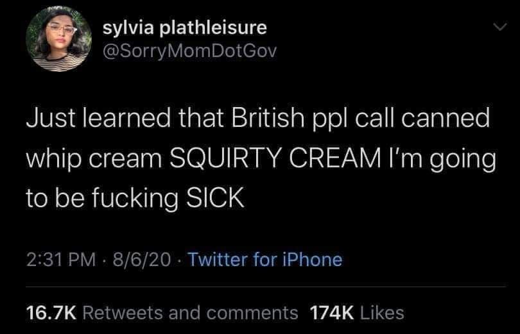Screen dimensions: 520x334
Task: Show the Likes list label
Action: pyautogui.click(x=382, y=313)
